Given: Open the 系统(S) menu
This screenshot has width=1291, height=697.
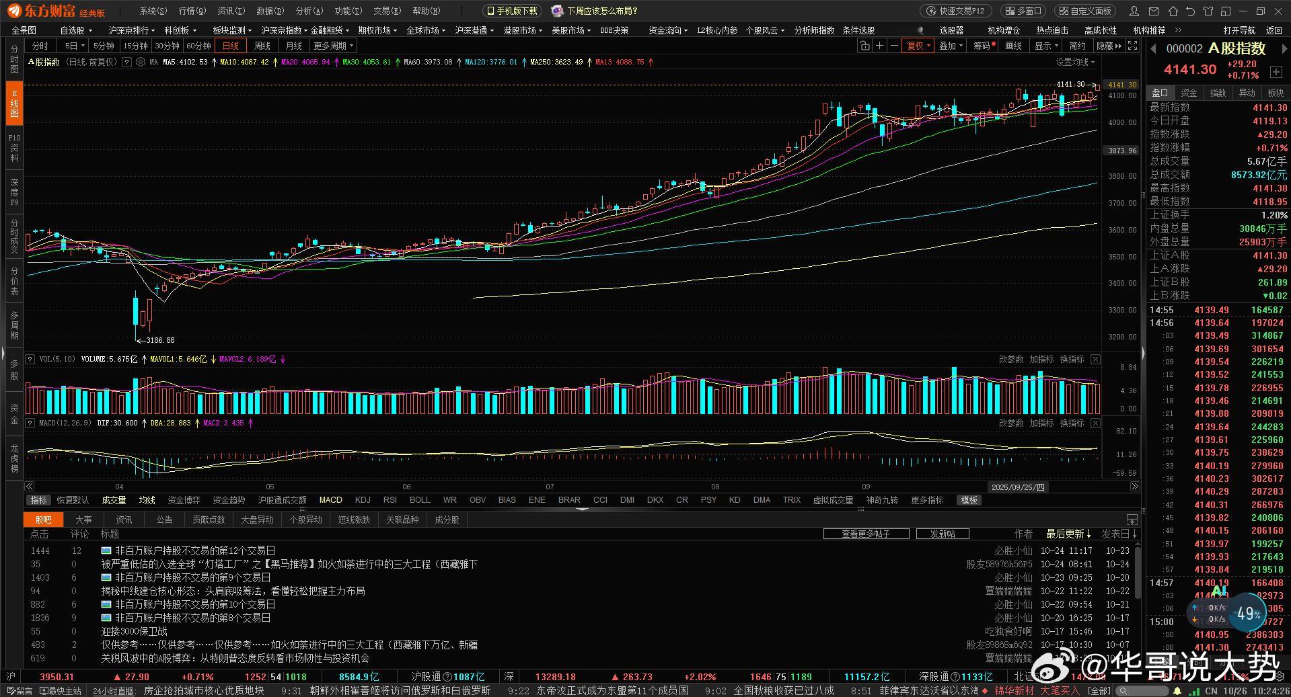Looking at the screenshot, I should [153, 11].
